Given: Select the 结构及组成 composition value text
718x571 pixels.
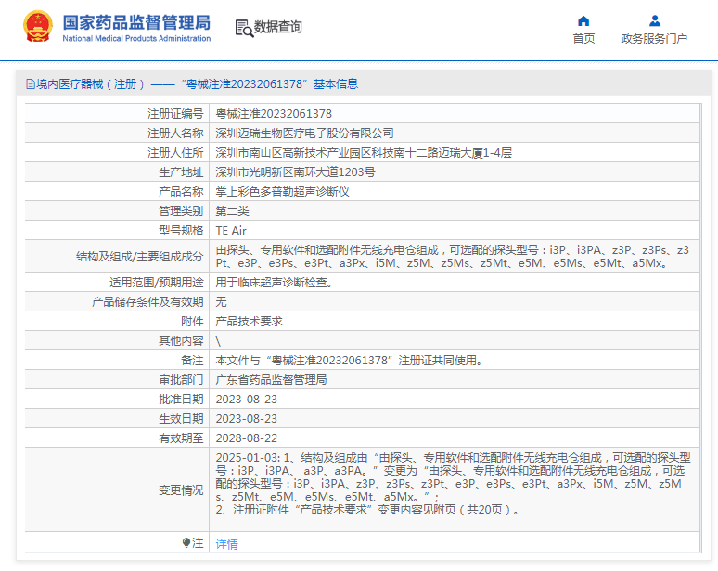Looking at the screenshot, I should 453,256.
